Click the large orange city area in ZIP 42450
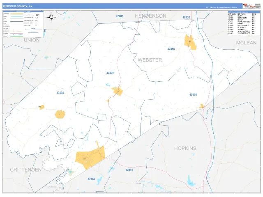The height and width of the screenshot is (197, 263). tap(90, 158)
